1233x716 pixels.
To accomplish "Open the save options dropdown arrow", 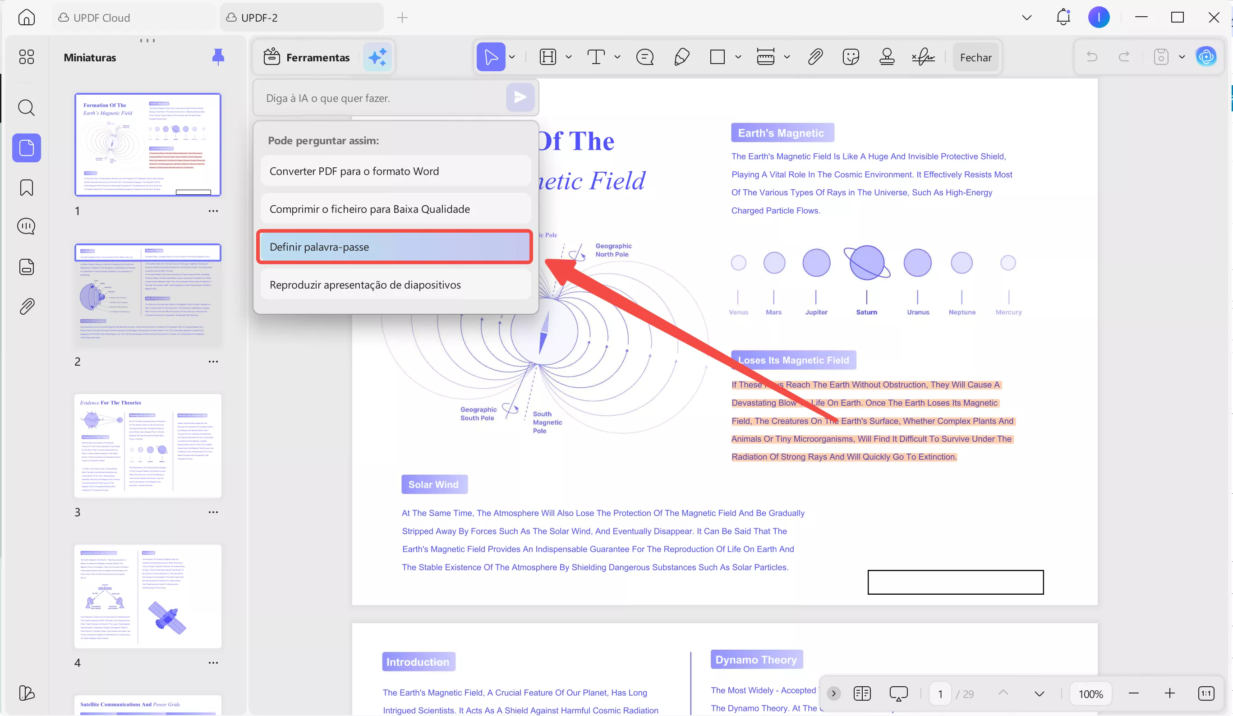I will pos(1182,57).
